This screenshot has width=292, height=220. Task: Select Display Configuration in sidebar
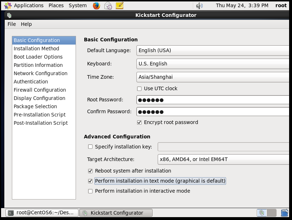[44, 98]
